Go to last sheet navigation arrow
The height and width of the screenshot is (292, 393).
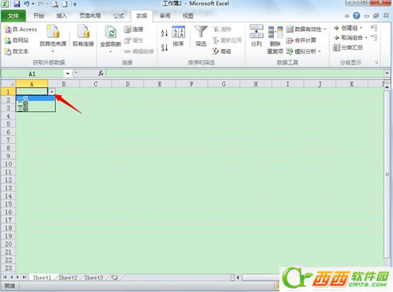pos(24,277)
